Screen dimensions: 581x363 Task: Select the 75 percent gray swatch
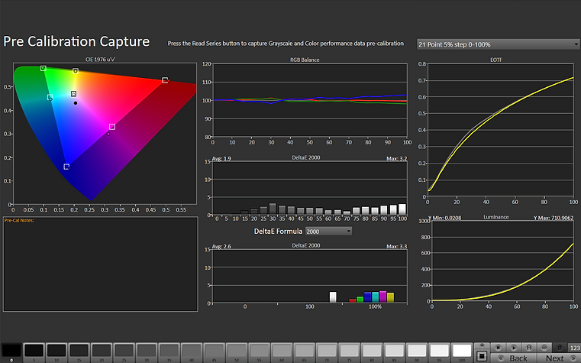pos(349,351)
